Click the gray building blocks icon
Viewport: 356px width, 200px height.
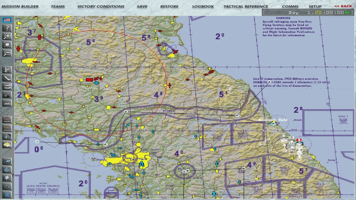coord(7,136)
